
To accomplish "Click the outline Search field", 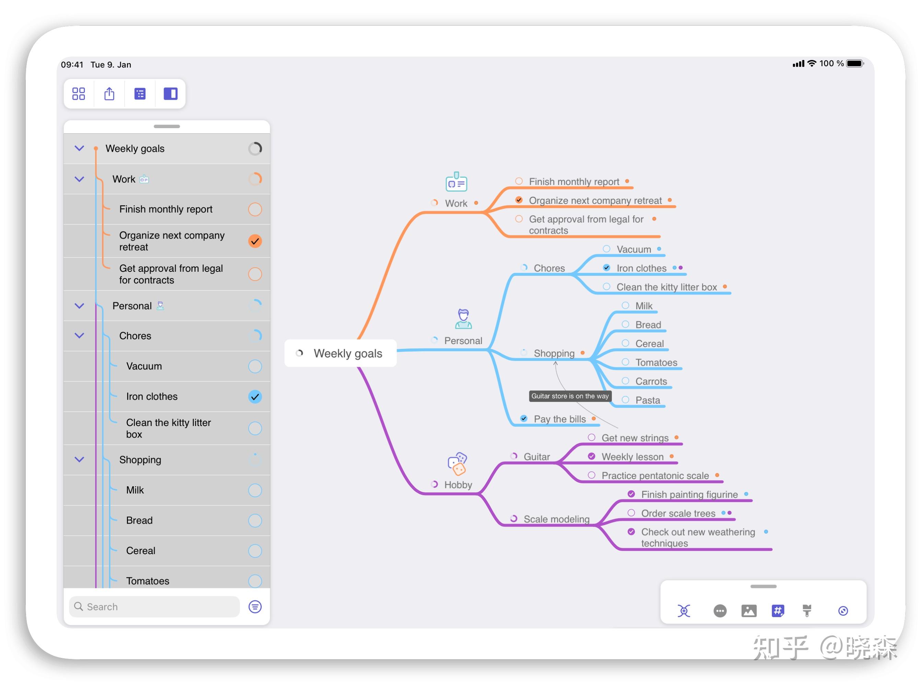I will 154,607.
